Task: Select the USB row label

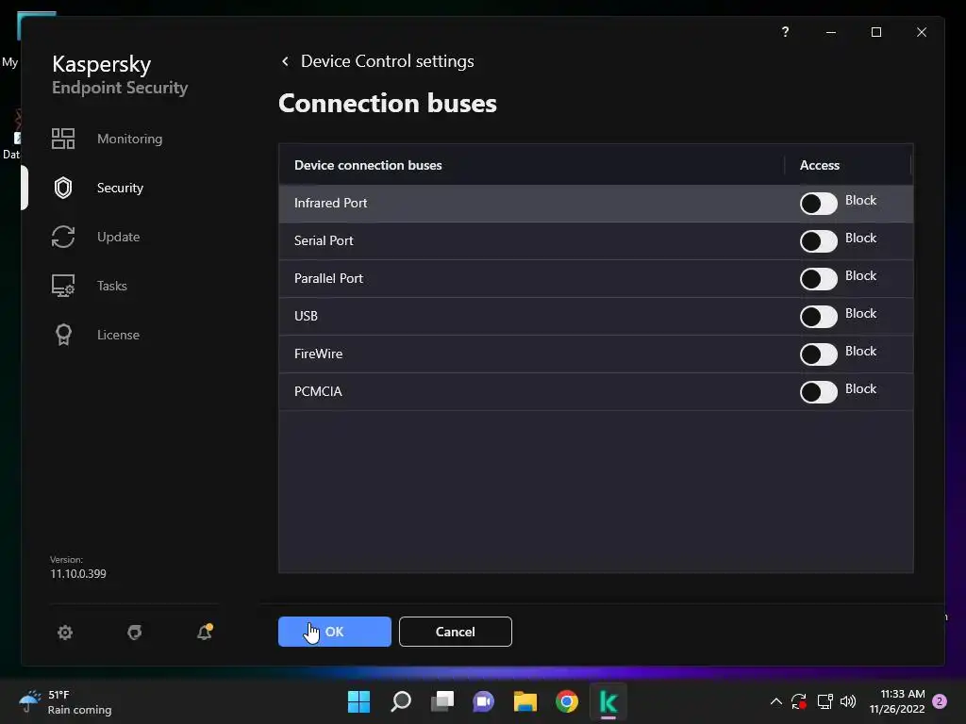Action: pos(306,316)
